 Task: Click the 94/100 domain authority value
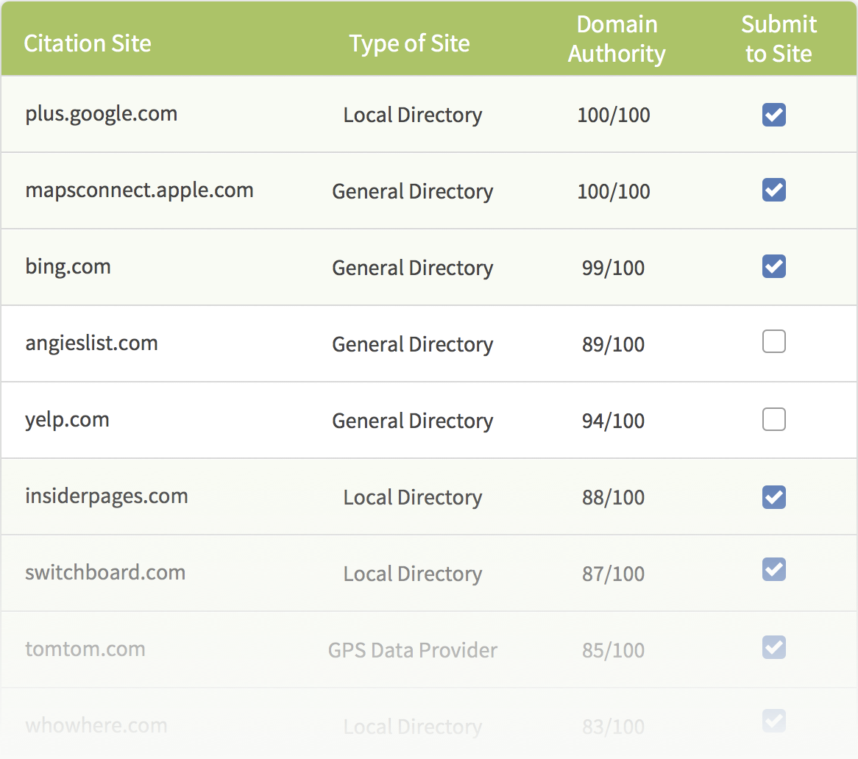(613, 421)
